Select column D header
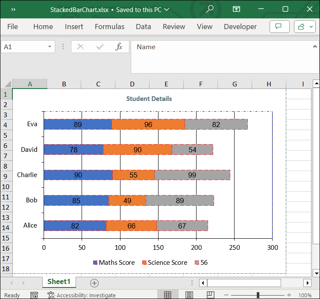This screenshot has height=299, width=320. pyautogui.click(x=132, y=84)
